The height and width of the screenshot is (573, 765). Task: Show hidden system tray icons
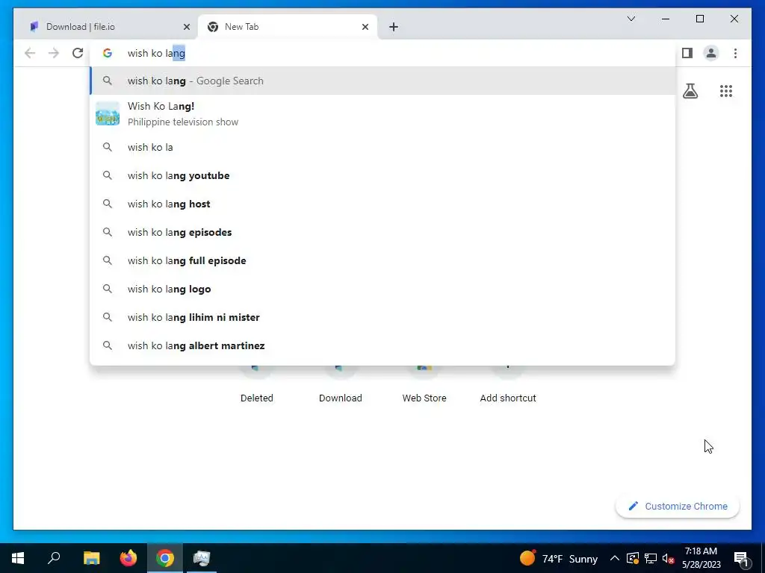(x=615, y=558)
